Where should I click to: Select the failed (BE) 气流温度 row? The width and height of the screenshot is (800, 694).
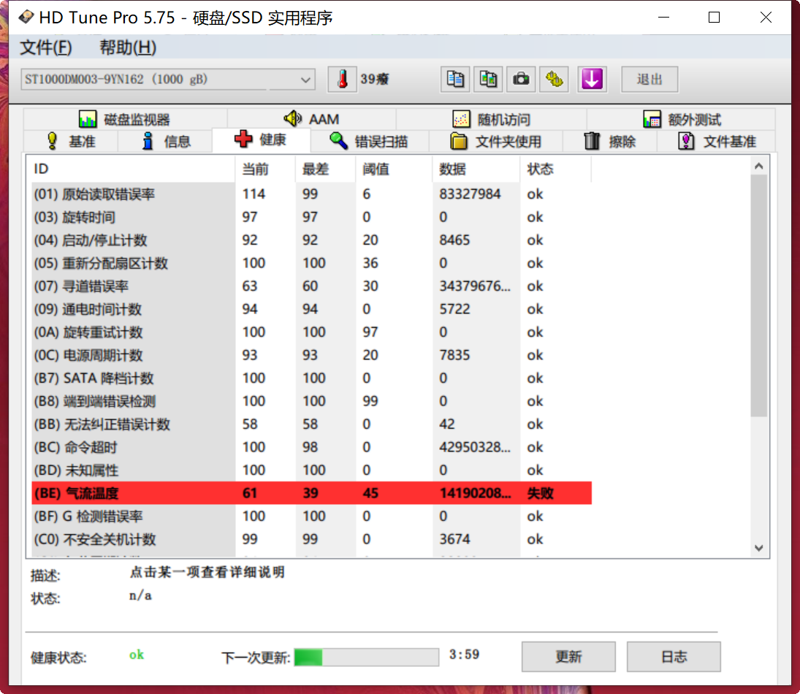(x=312, y=493)
